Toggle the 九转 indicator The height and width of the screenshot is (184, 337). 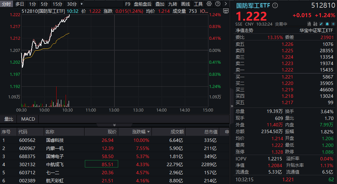click(x=173, y=4)
